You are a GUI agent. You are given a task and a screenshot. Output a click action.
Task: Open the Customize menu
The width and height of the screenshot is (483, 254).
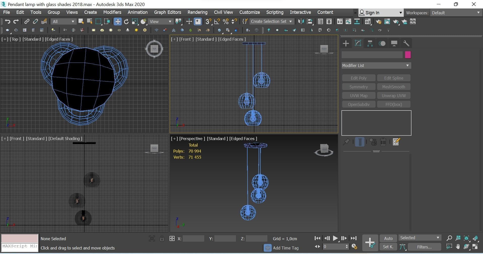(x=250, y=12)
